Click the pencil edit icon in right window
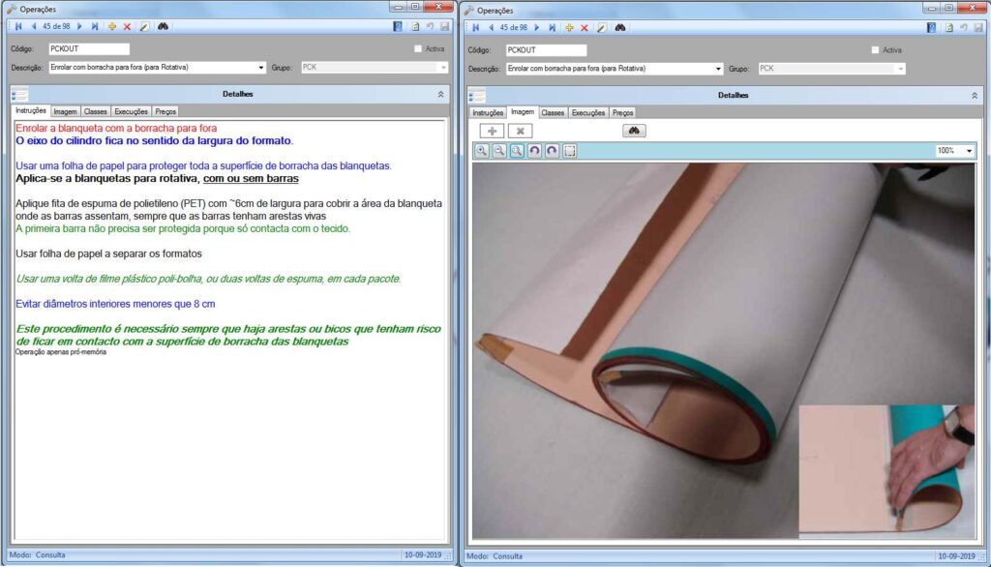991x567 pixels. pyautogui.click(x=602, y=28)
